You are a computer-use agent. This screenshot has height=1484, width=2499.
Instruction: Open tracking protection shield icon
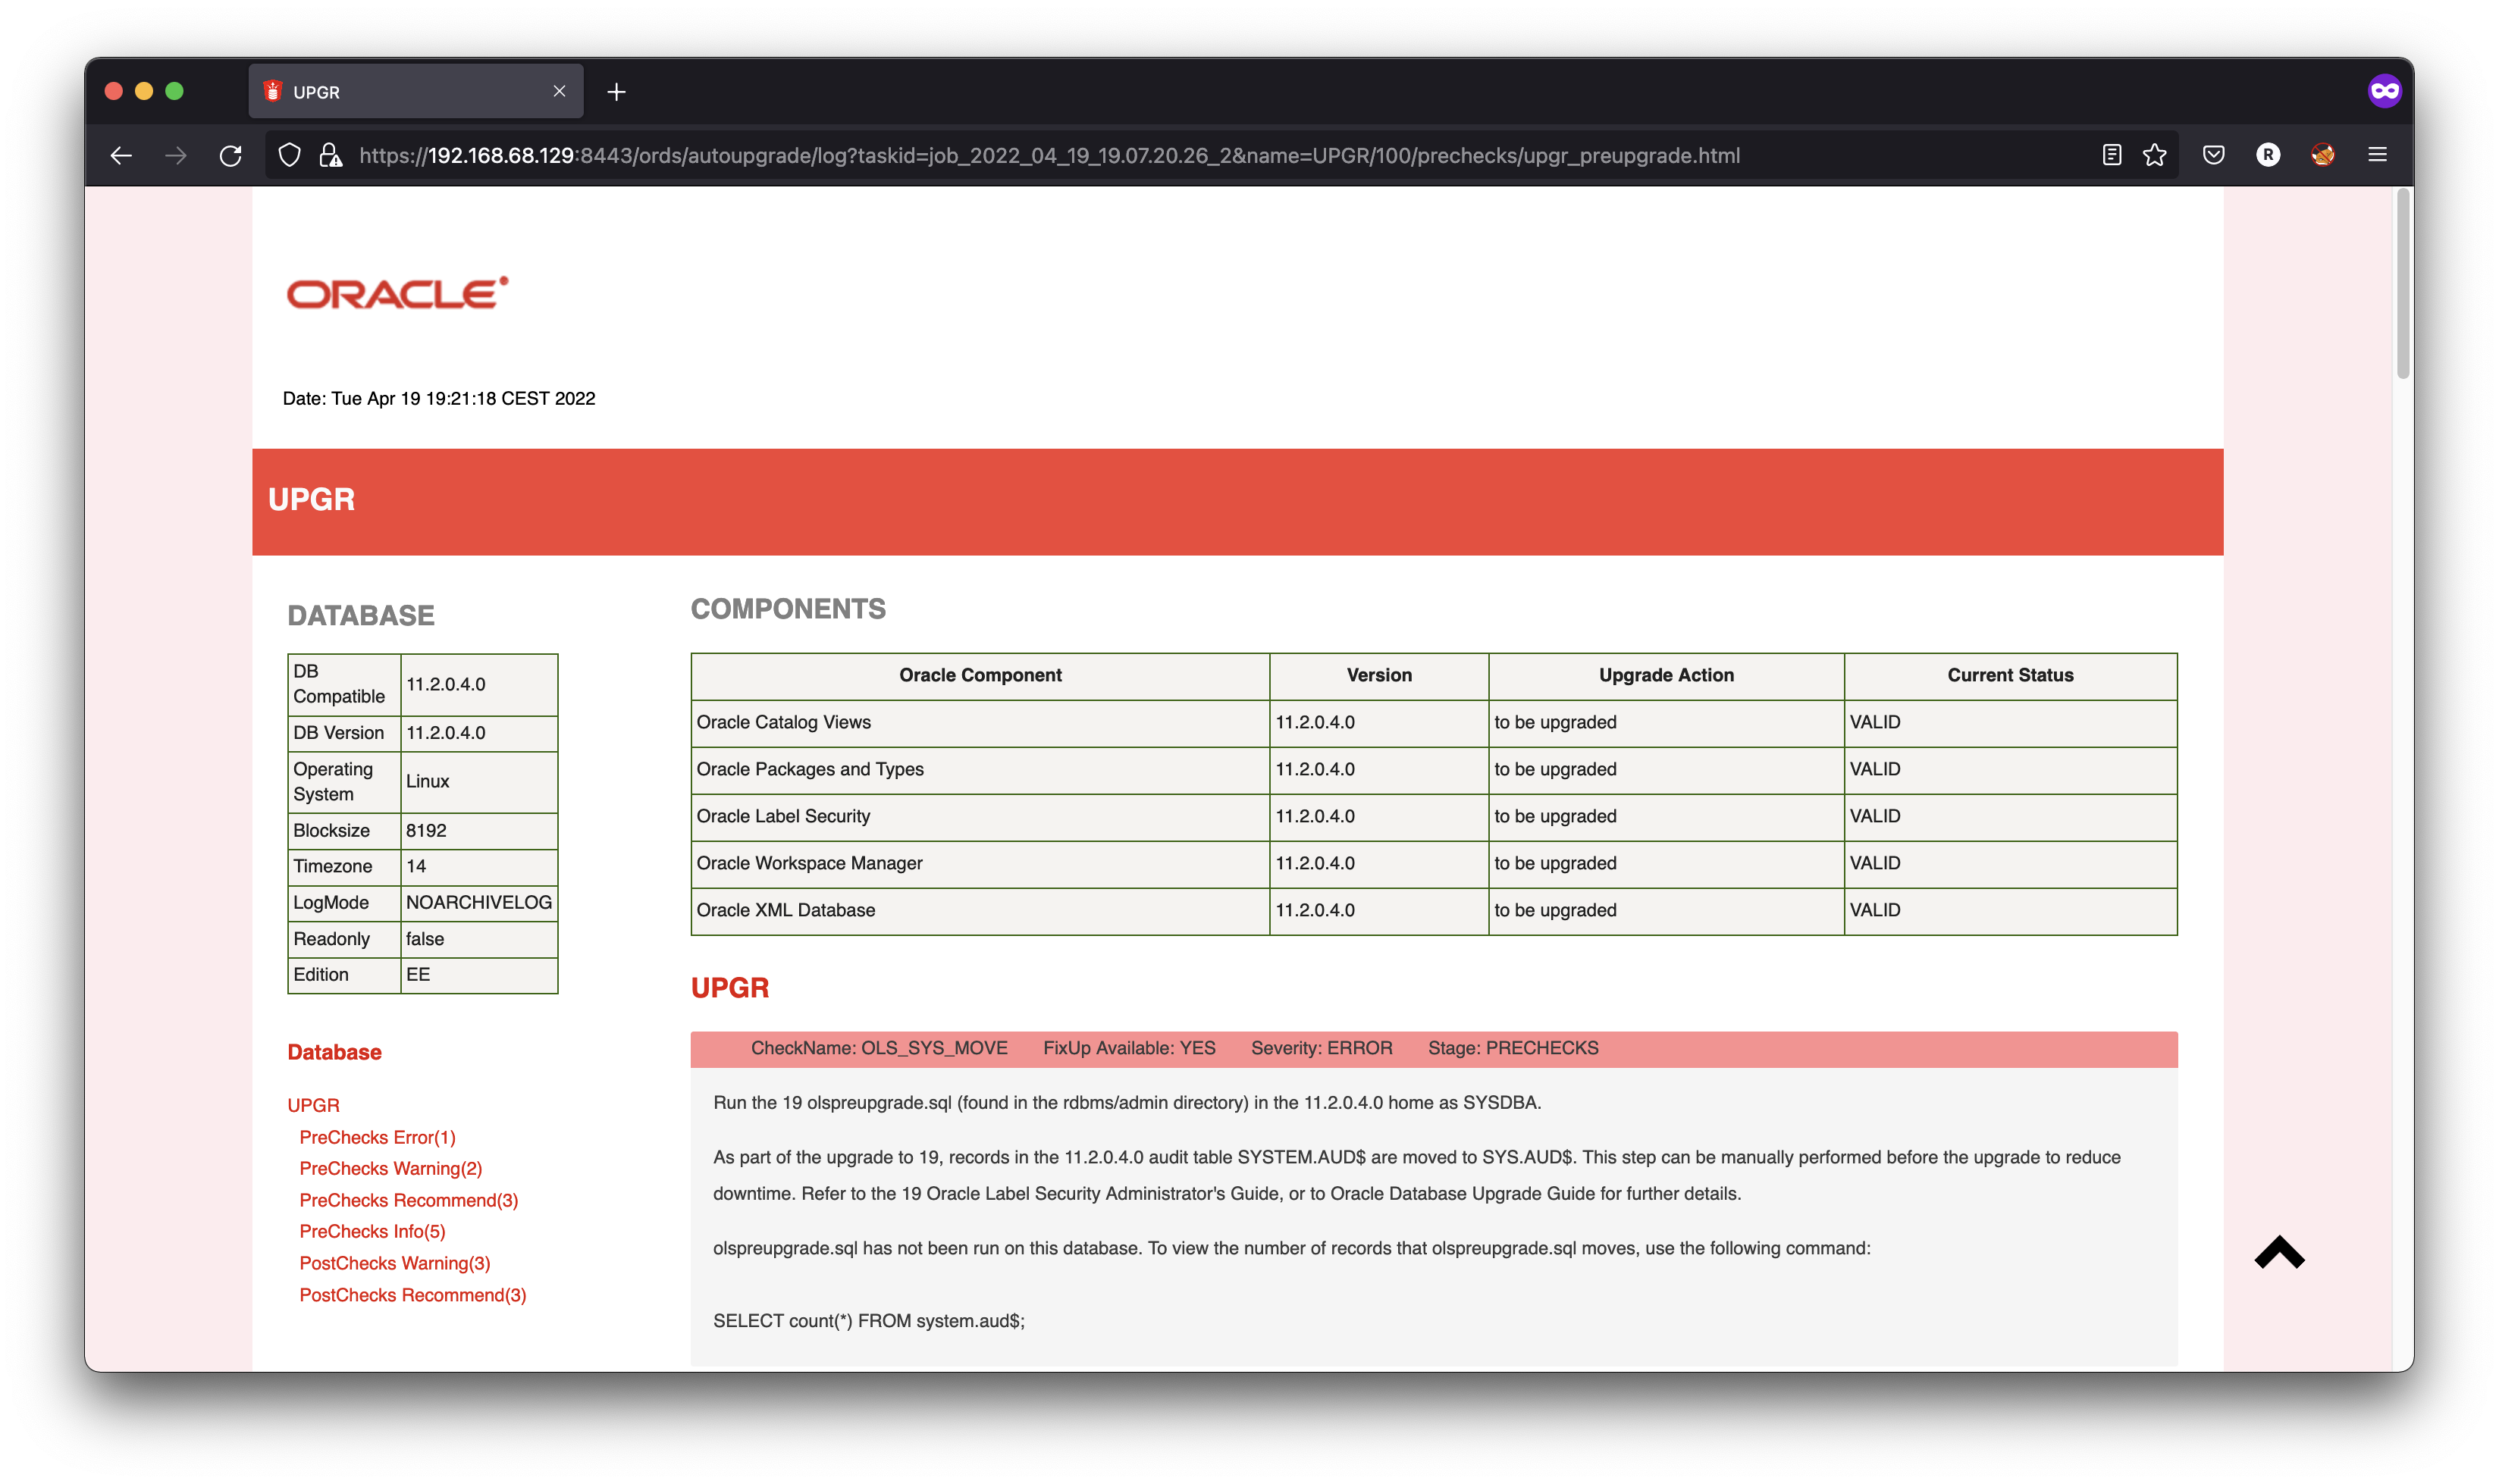click(289, 155)
